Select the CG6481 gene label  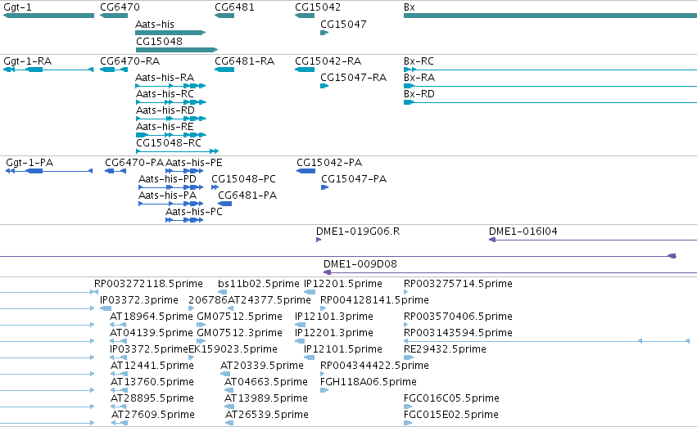tap(234, 7)
